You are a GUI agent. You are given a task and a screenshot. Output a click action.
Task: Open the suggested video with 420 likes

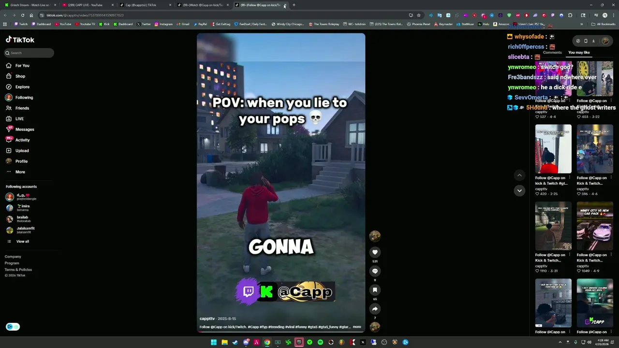point(553,149)
